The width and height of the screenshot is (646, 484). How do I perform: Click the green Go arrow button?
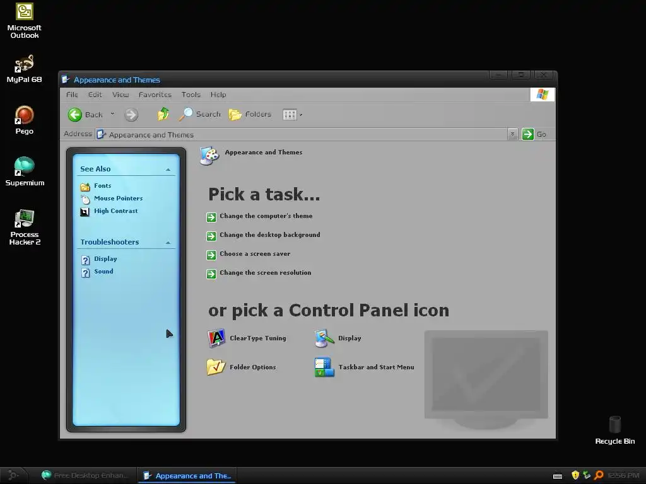pos(528,134)
